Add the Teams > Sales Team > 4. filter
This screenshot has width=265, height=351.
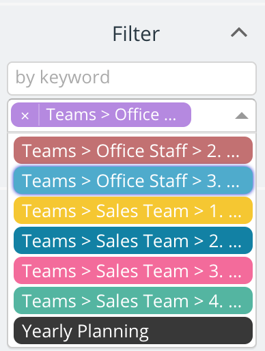coord(133,300)
